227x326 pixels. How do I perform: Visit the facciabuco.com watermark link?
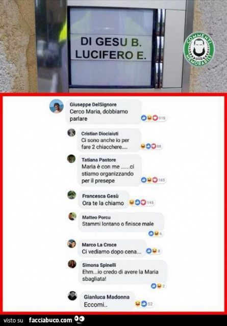[51, 320]
